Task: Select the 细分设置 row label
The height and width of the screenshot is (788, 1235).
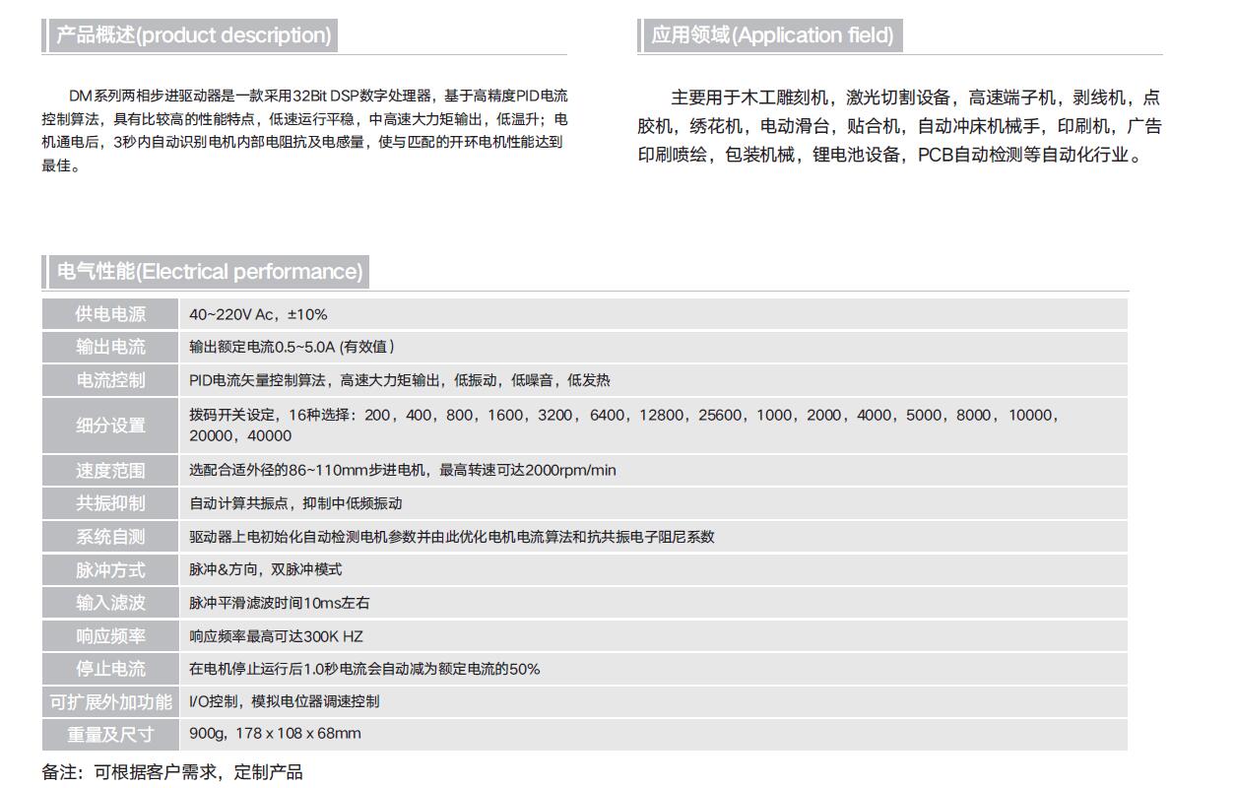Action: click(x=110, y=426)
